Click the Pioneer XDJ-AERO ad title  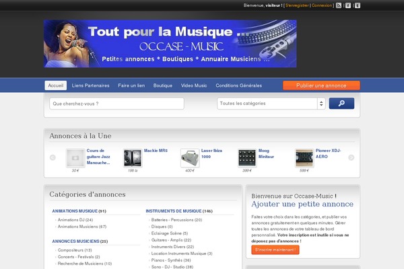coord(328,153)
